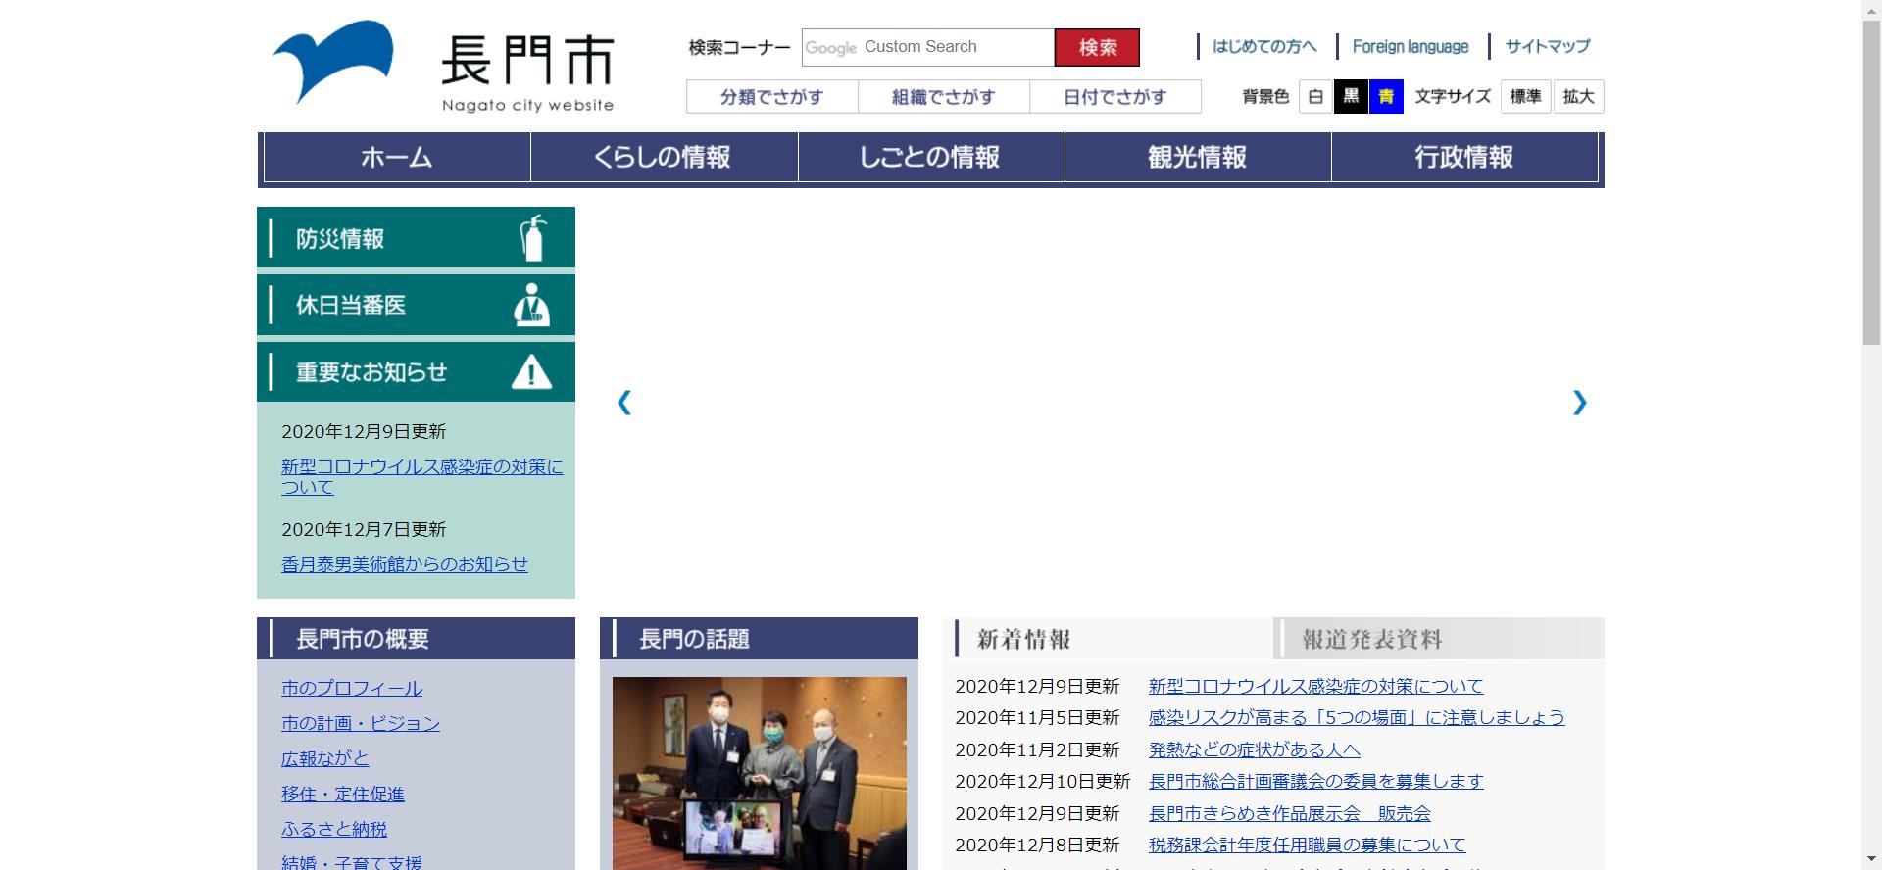Open くらしの情報 in main navigation

(664, 158)
